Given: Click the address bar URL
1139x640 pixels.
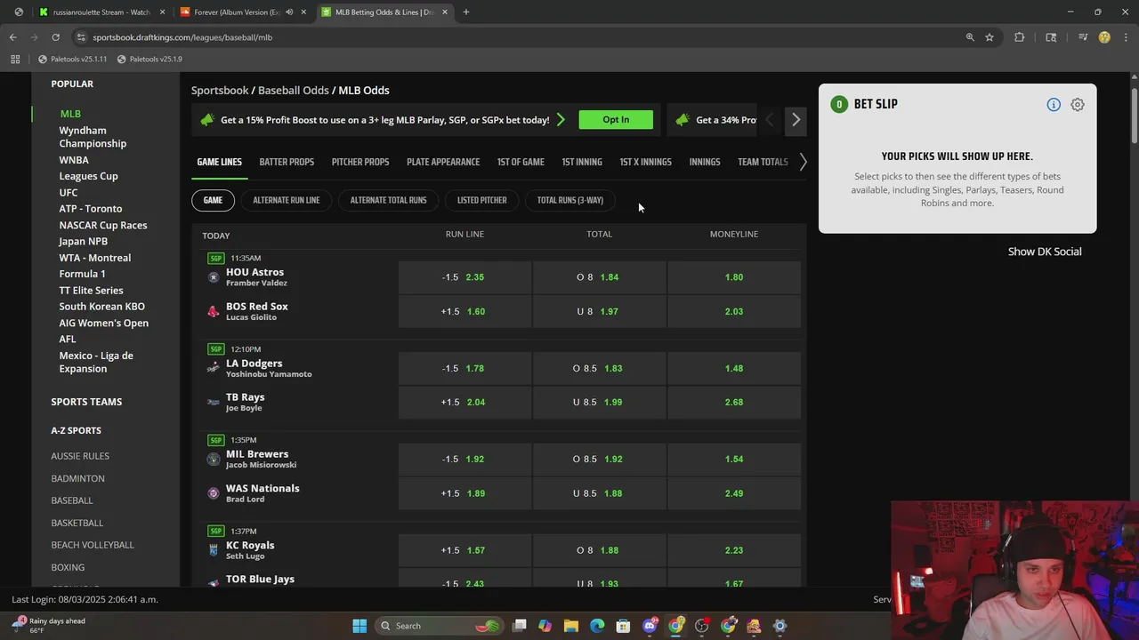Looking at the screenshot, I should [x=182, y=37].
